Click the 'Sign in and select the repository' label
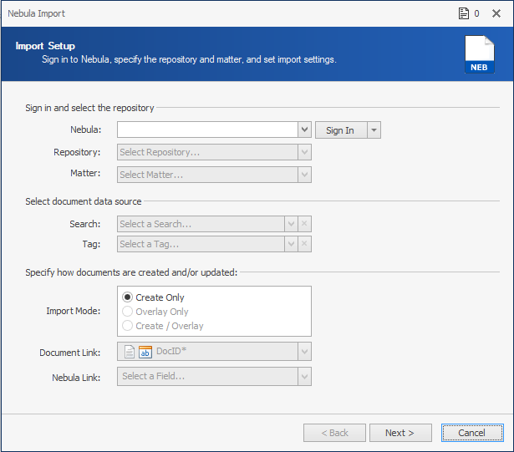The image size is (514, 452). (x=89, y=108)
